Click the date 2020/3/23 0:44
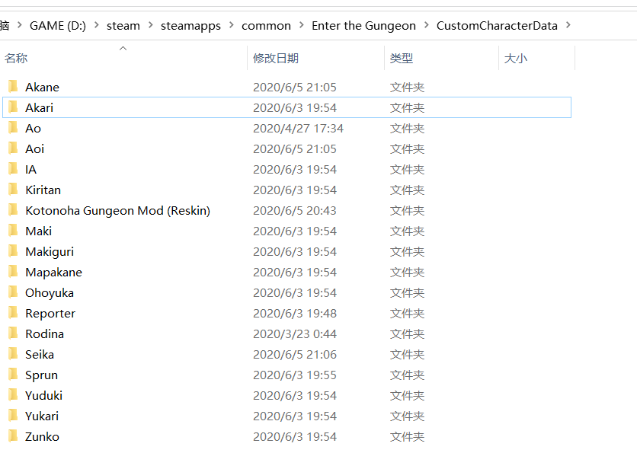Image resolution: width=637 pixels, height=469 pixels. click(295, 333)
